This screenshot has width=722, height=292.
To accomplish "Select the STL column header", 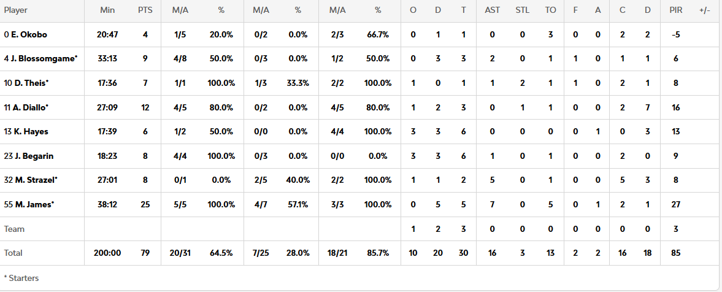I will tap(523, 10).
